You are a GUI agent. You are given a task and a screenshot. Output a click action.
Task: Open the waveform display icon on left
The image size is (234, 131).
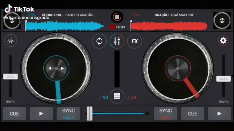tap(11, 41)
